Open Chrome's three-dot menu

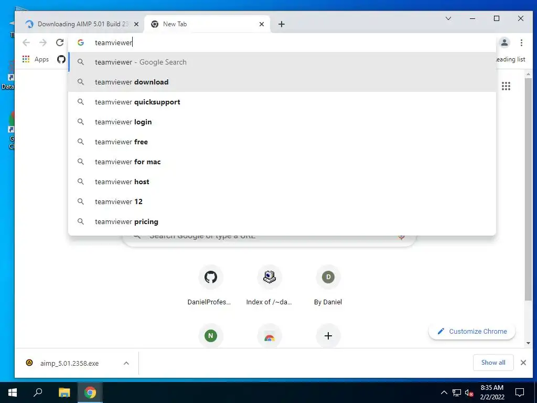click(521, 43)
